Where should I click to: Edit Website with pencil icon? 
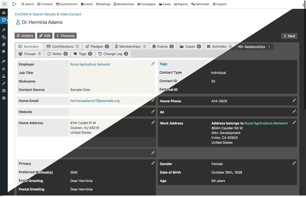(x=153, y=112)
